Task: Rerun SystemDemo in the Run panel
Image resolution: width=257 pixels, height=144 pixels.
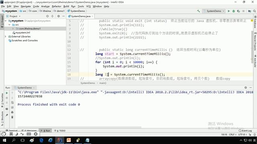Action: 7,93
